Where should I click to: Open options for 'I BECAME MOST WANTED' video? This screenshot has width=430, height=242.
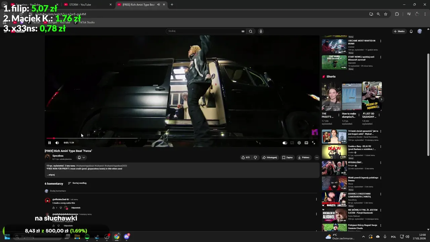click(381, 41)
